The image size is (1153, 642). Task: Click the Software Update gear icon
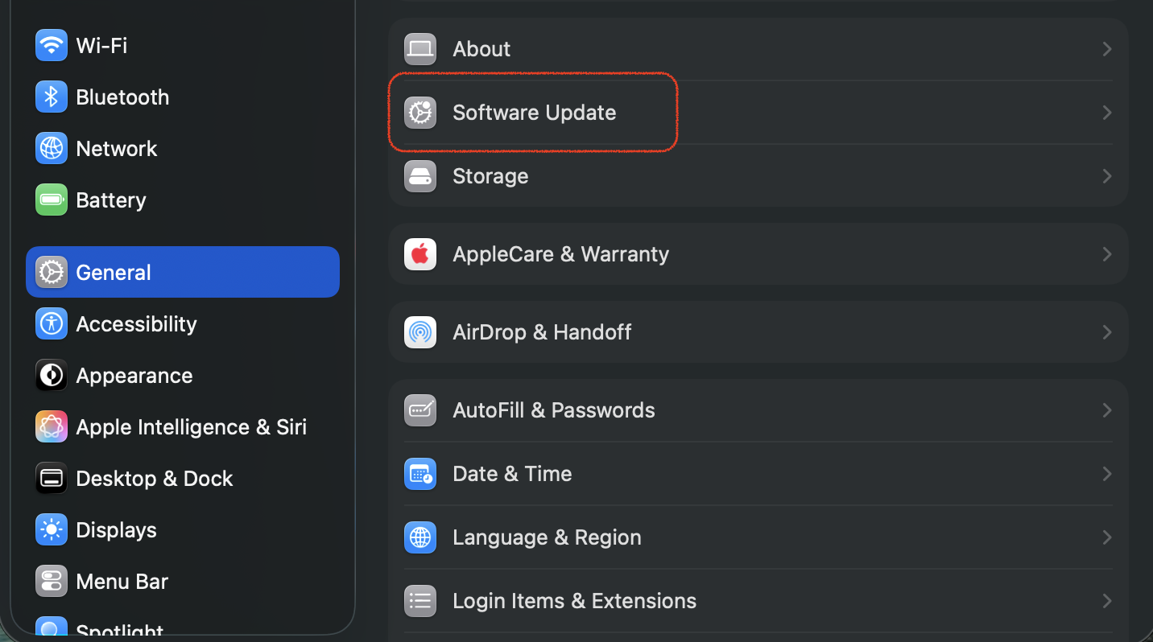[x=420, y=113]
